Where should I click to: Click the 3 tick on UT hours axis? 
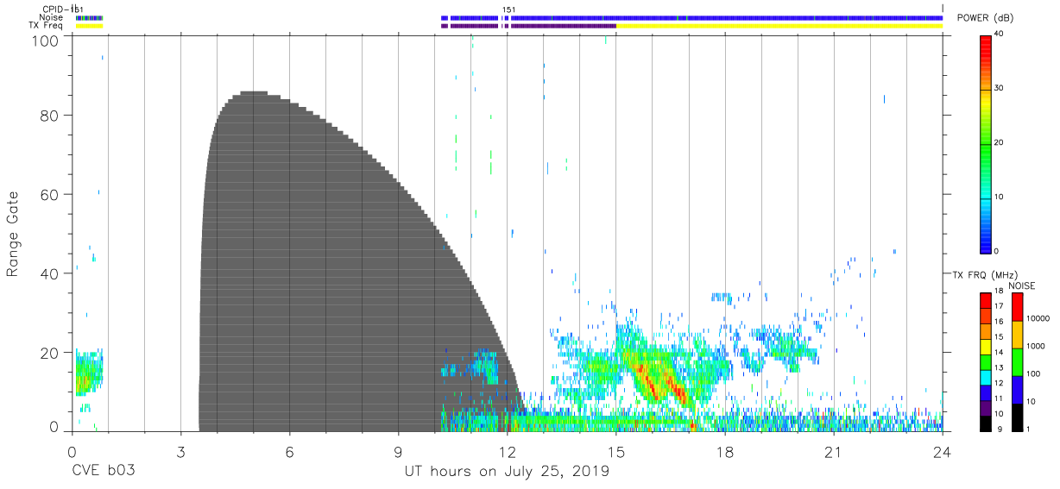pyautogui.click(x=180, y=451)
